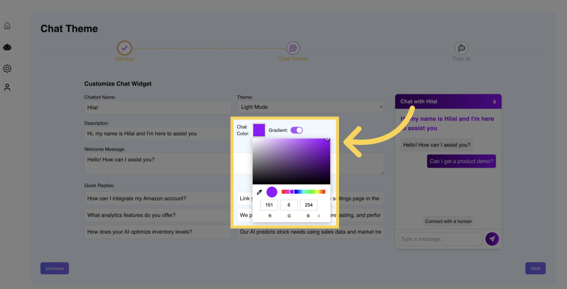The image size is (567, 289).
Task: Click the B value field 254
Action: click(x=309, y=205)
